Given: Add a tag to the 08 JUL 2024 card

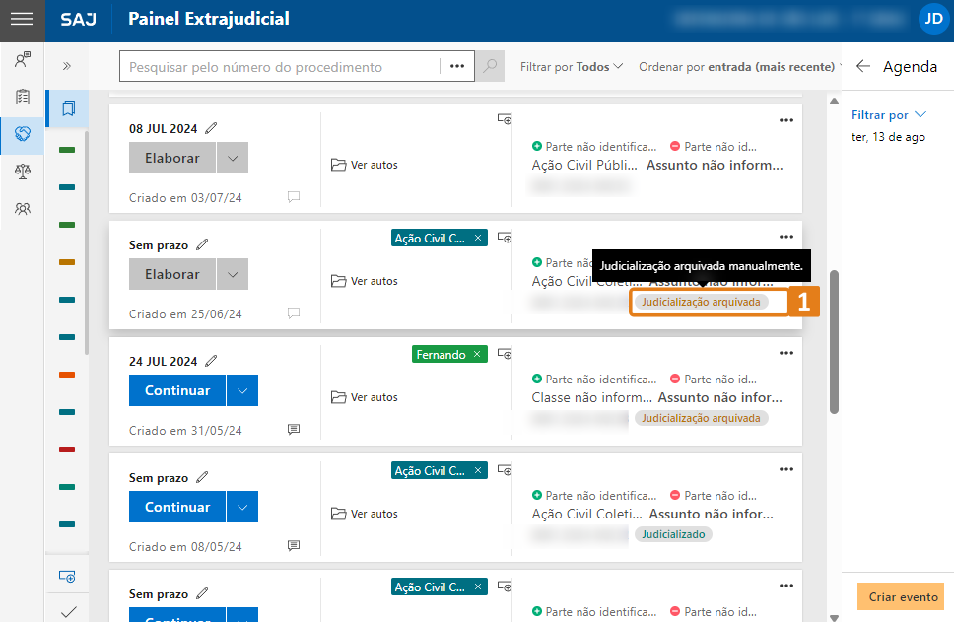Looking at the screenshot, I should click(x=505, y=119).
